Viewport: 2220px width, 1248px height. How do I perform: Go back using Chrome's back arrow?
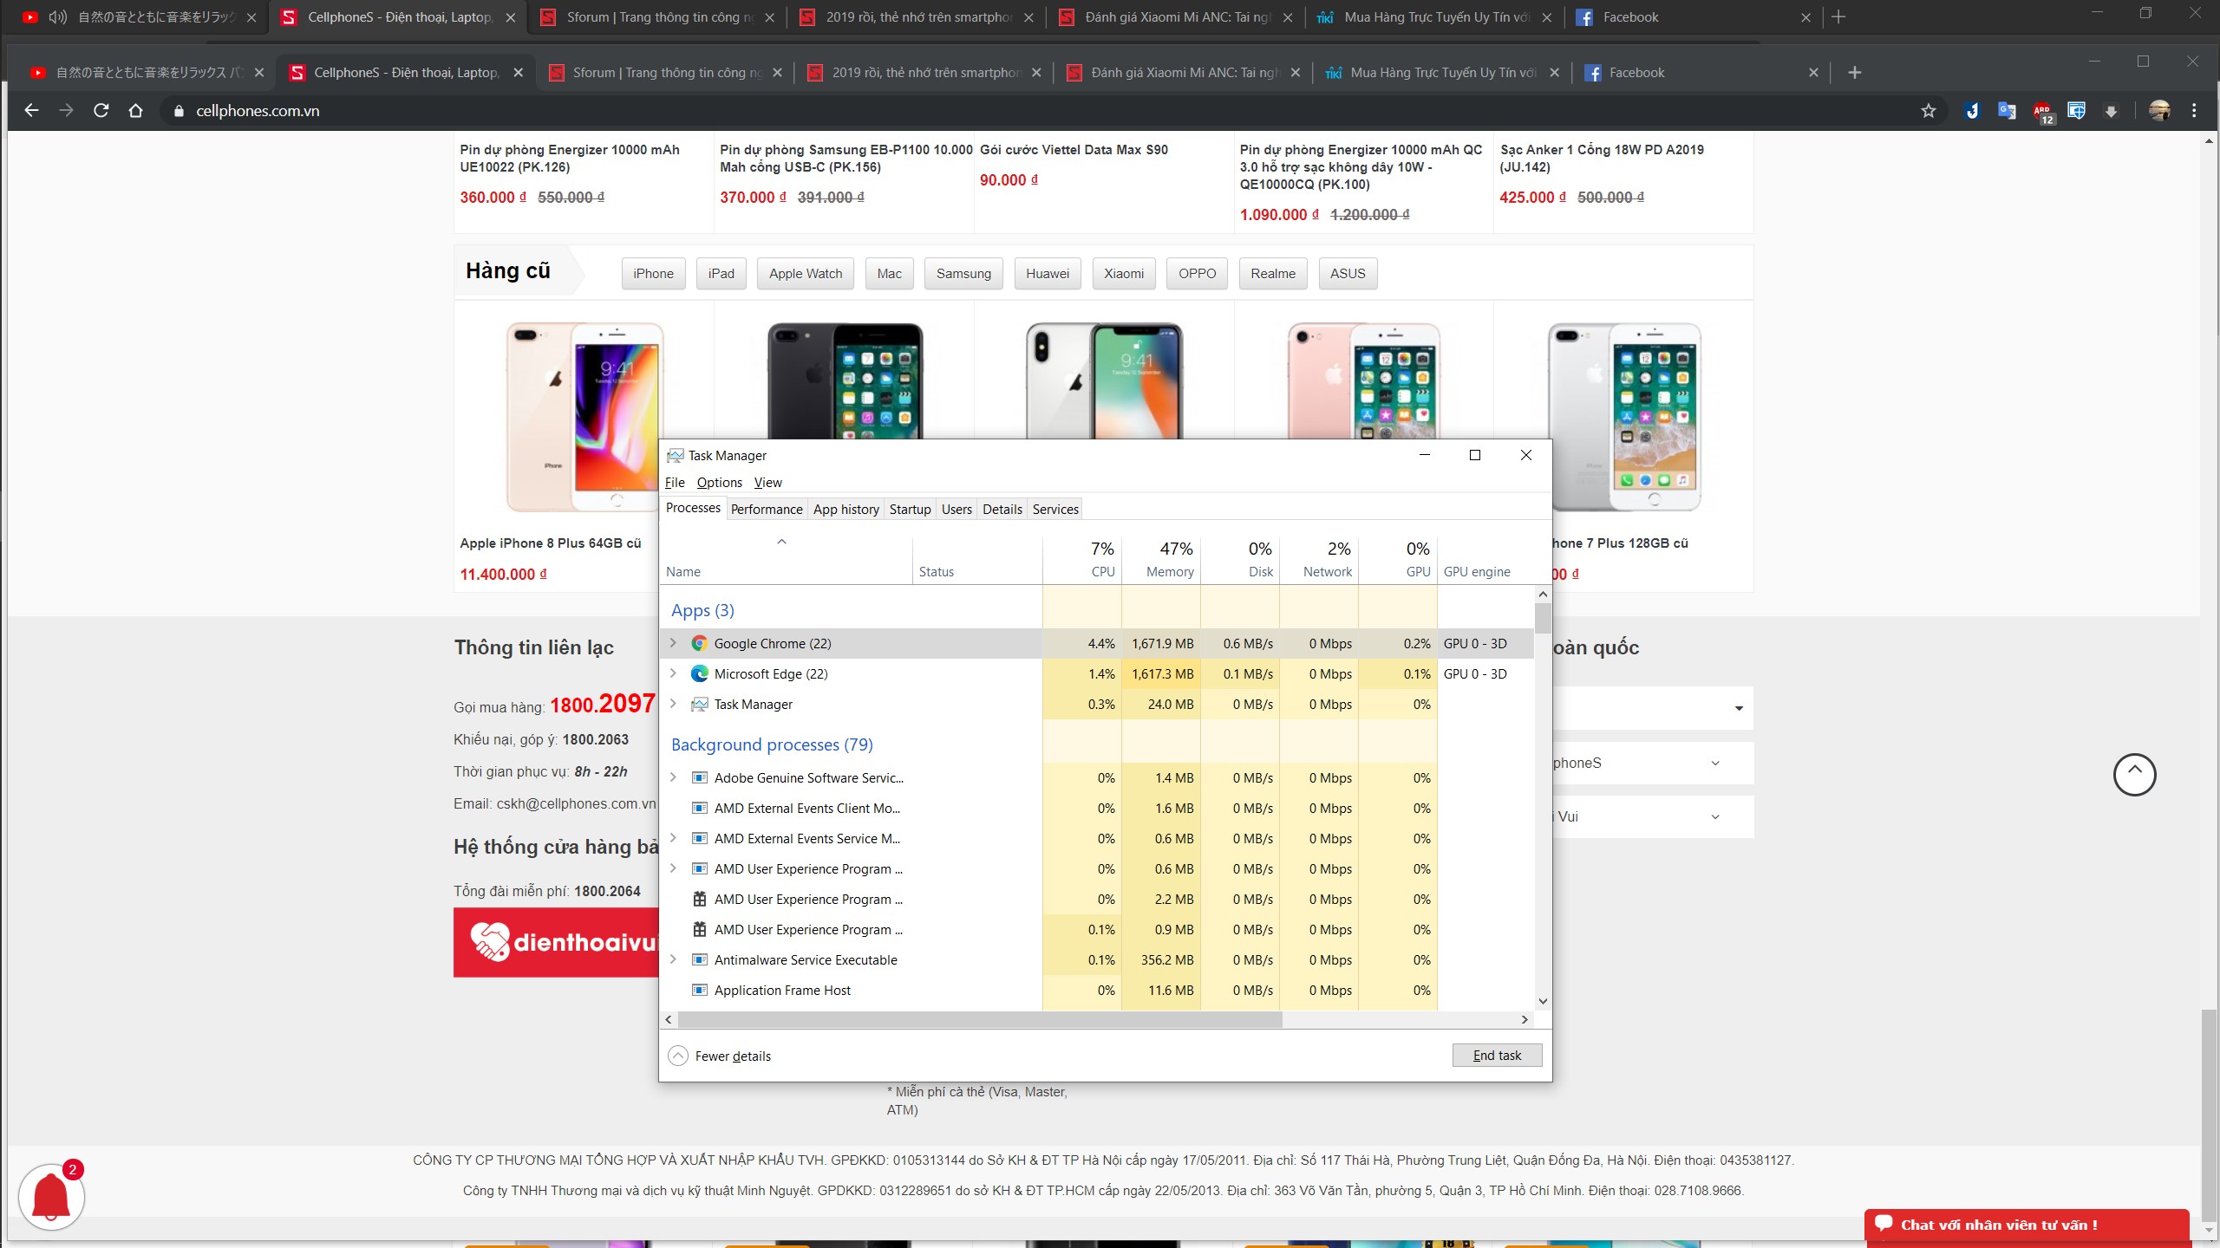coord(32,111)
